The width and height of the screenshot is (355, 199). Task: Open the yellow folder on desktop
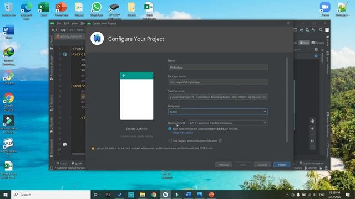click(x=131, y=9)
